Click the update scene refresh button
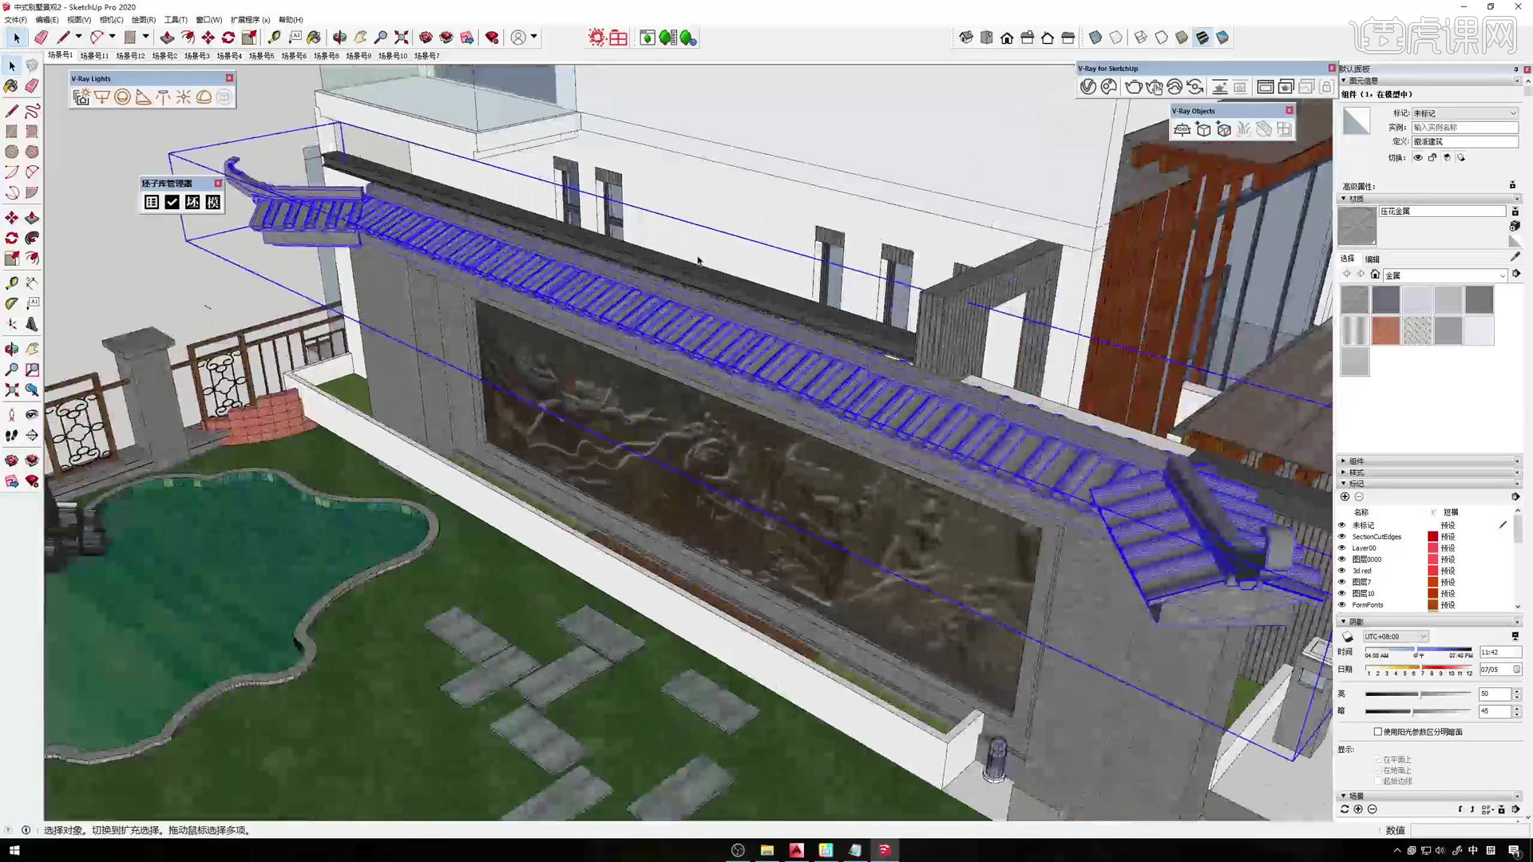1533x862 pixels. point(1345,809)
